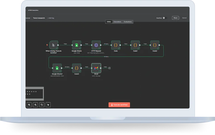
Task: Select the Editor tab
Action: click(x=109, y=22)
